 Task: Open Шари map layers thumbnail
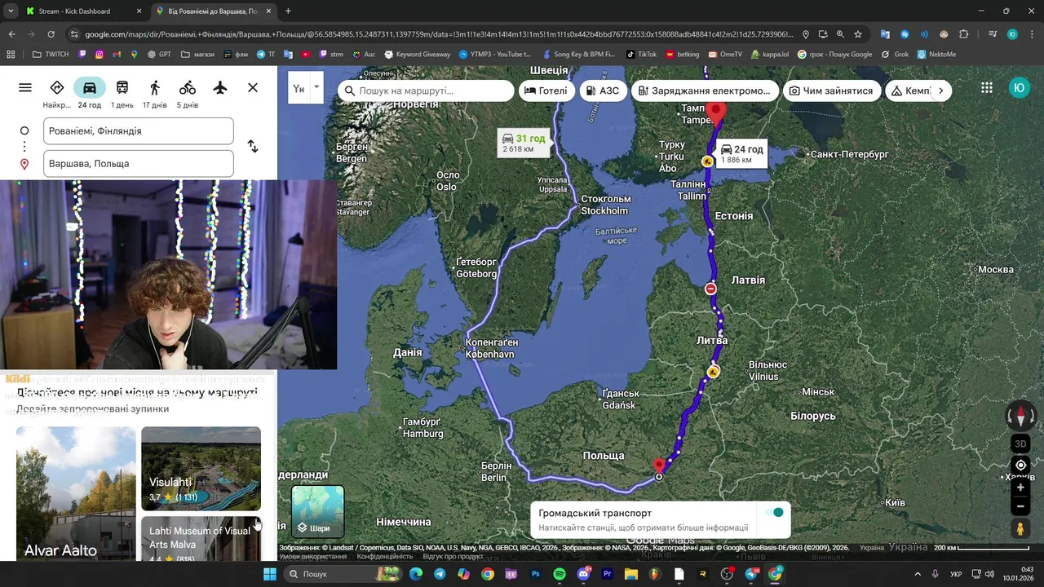pos(318,511)
